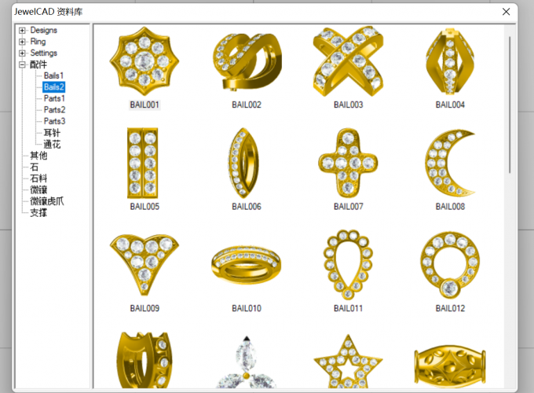Select the gold clip bail in bottom row
Screen dimensions: 534x393
pos(144,360)
